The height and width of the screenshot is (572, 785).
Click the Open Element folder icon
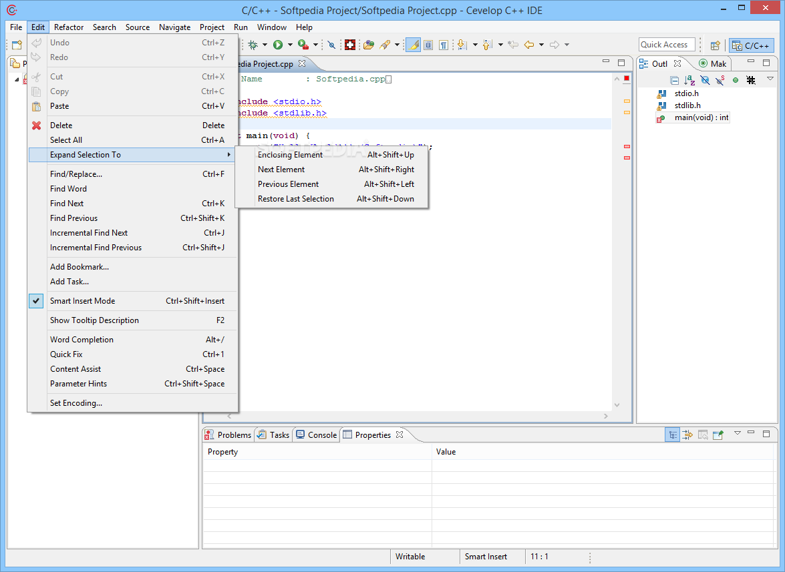tap(369, 45)
